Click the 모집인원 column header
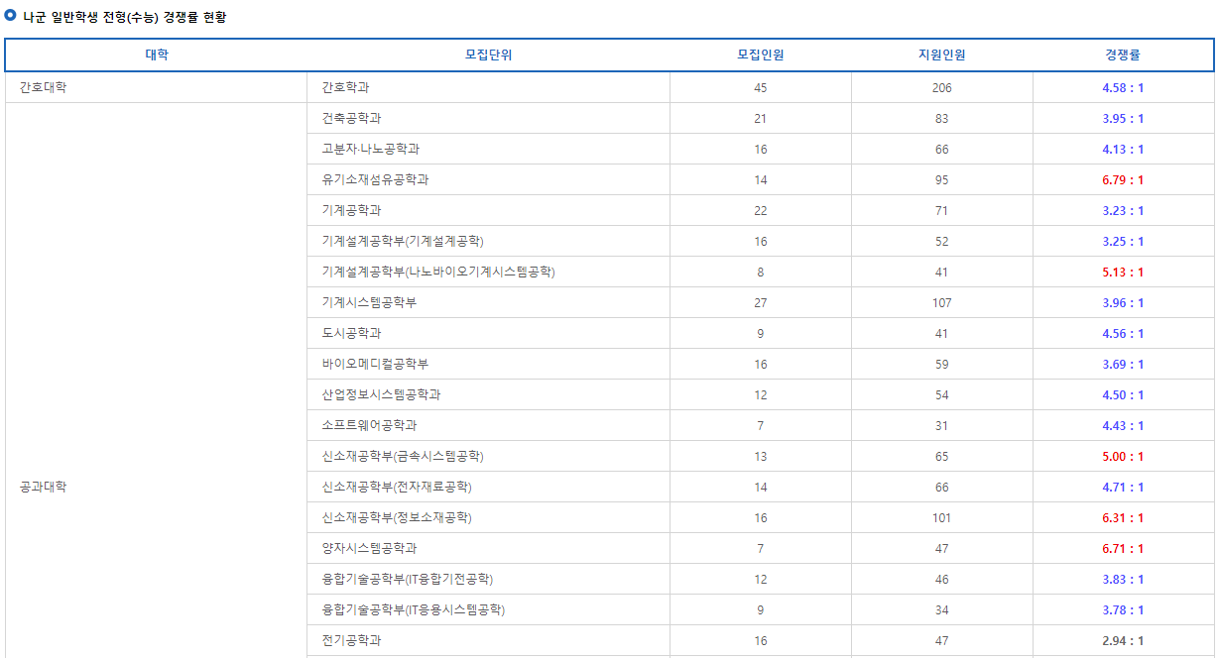1219x658 pixels. point(761,55)
